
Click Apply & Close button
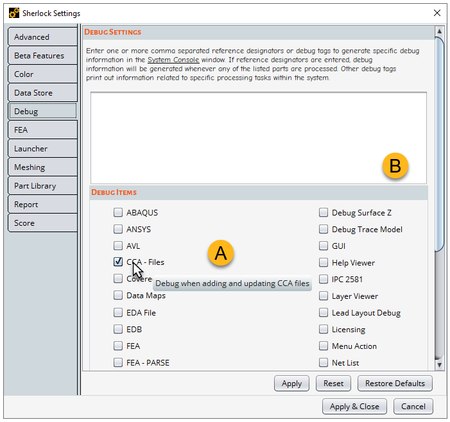click(354, 406)
